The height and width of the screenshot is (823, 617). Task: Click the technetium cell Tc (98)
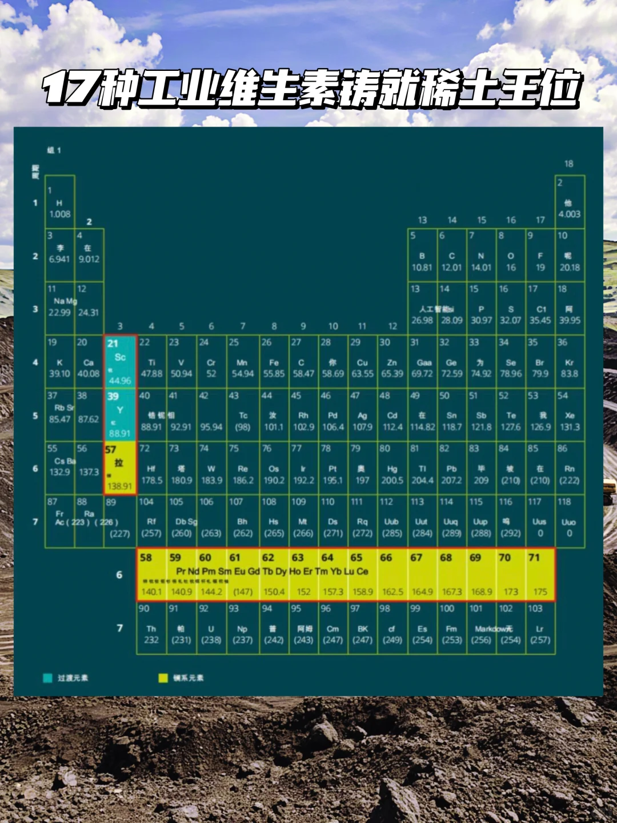pos(243,414)
